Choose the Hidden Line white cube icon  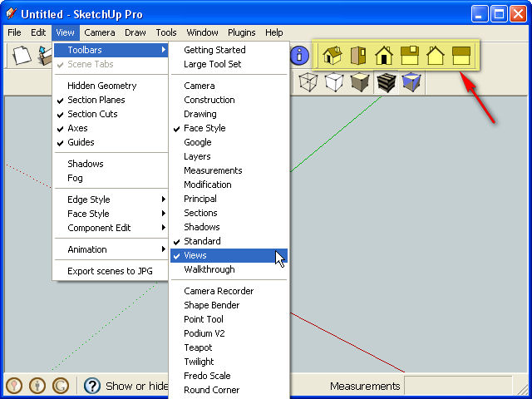click(333, 81)
